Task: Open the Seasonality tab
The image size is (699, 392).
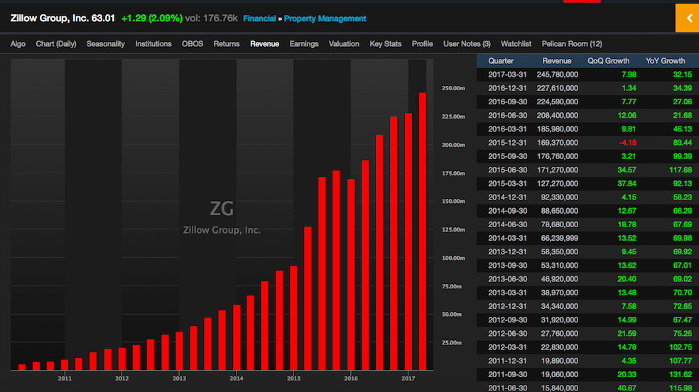Action: [x=106, y=43]
